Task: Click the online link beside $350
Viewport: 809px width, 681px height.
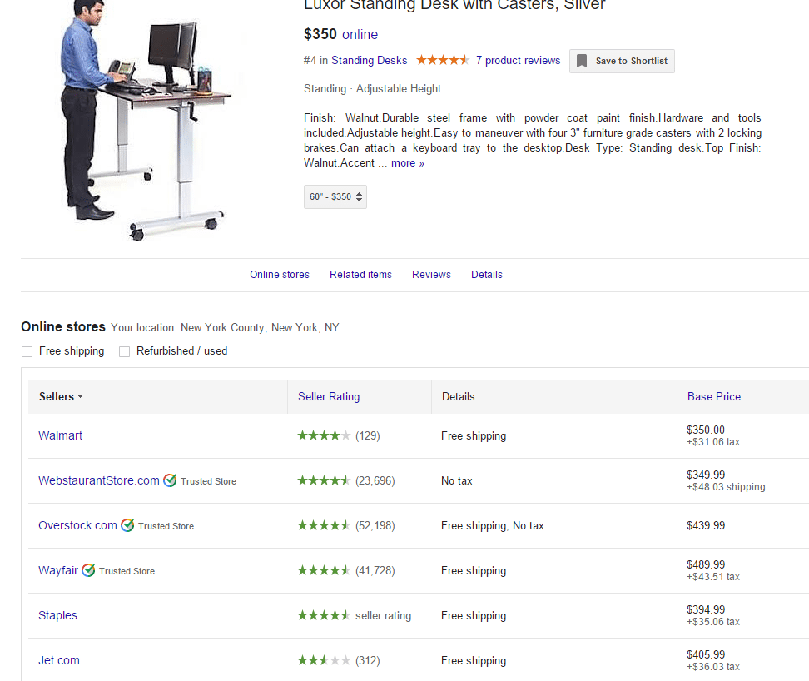Action: click(360, 35)
